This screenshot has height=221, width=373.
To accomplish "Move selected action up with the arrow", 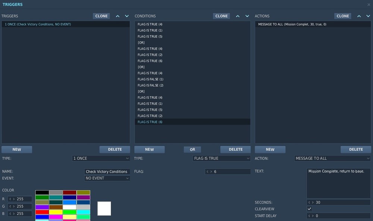I will (x=359, y=16).
